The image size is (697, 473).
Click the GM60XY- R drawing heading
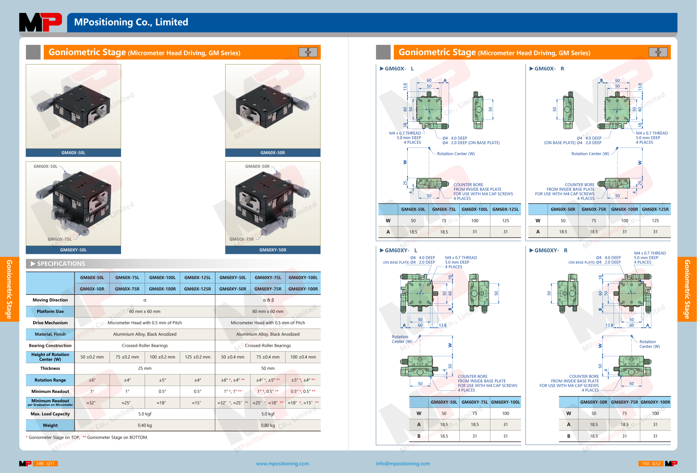pos(549,250)
